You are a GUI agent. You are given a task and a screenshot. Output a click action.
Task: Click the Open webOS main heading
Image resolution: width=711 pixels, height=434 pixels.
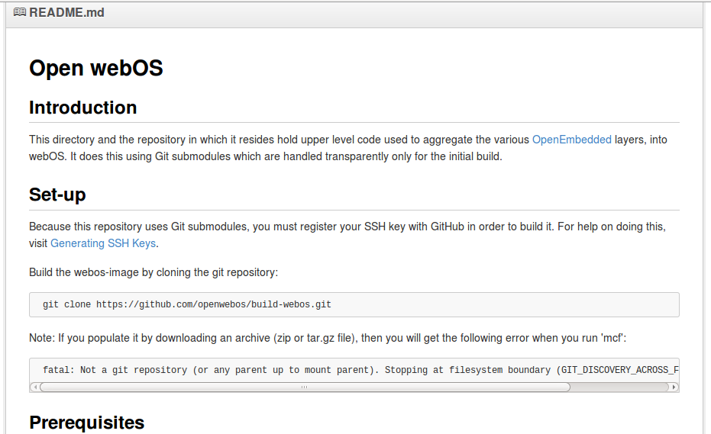95,69
